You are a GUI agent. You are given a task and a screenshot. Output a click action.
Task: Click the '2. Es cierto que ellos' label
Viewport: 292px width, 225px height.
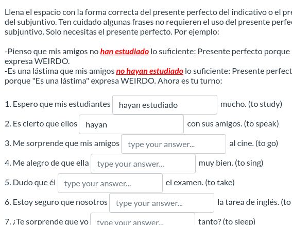[x=41, y=124]
